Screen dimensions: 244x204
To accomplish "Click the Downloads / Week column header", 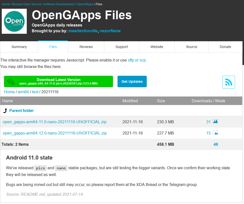I will 208,101.
